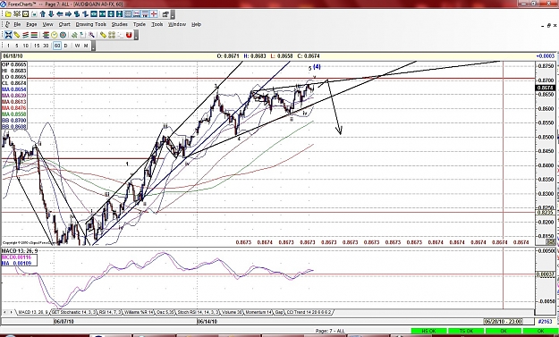
Task: Select the 1 minute timeframe
Action: click(8, 46)
